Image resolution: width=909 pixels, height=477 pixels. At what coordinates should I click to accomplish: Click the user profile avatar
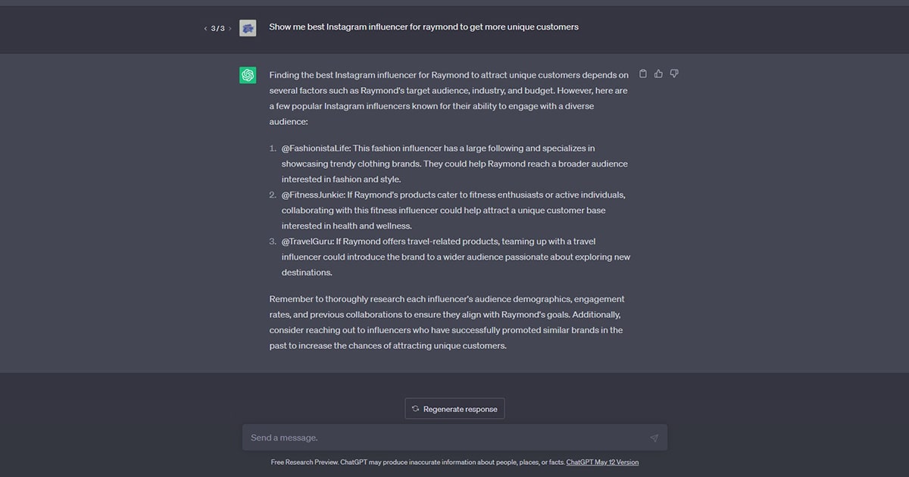[248, 28]
